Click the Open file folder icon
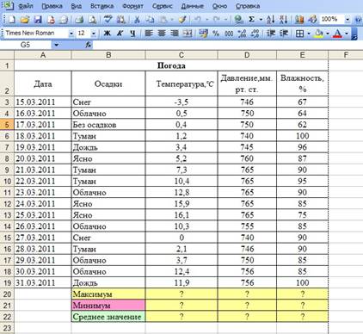 pos(25,20)
